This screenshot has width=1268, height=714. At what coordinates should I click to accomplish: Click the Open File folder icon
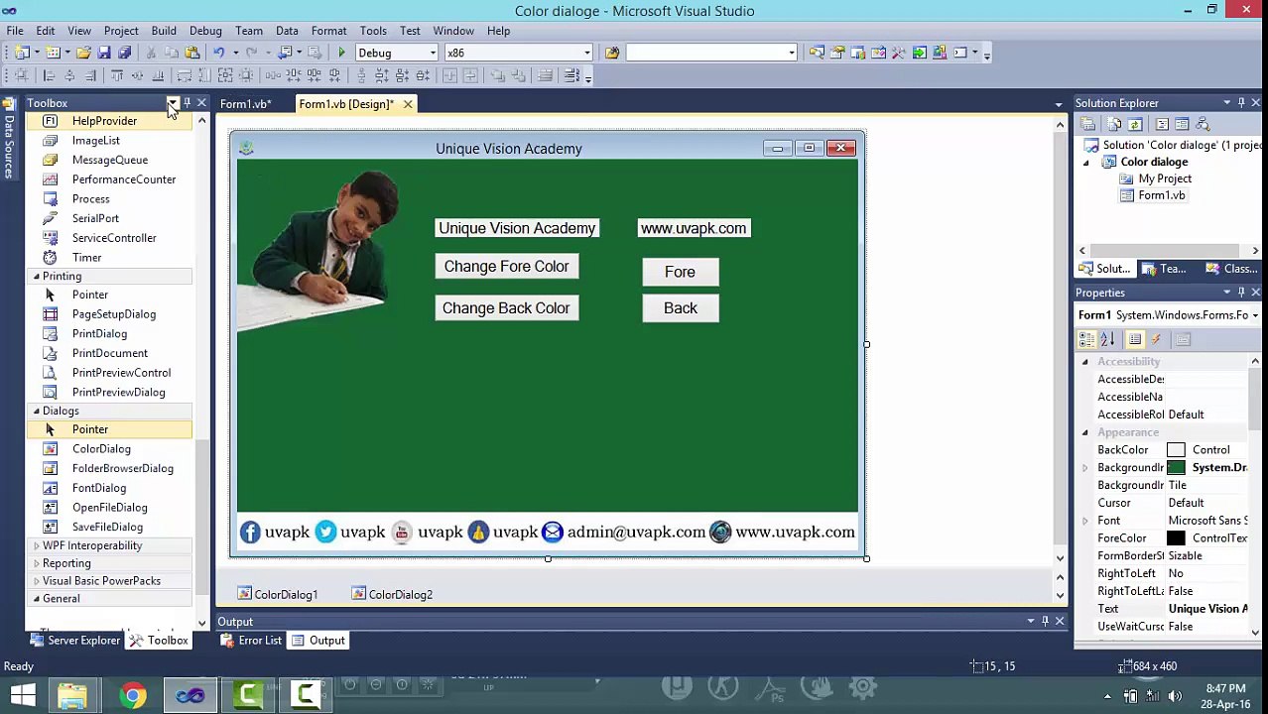(x=83, y=53)
